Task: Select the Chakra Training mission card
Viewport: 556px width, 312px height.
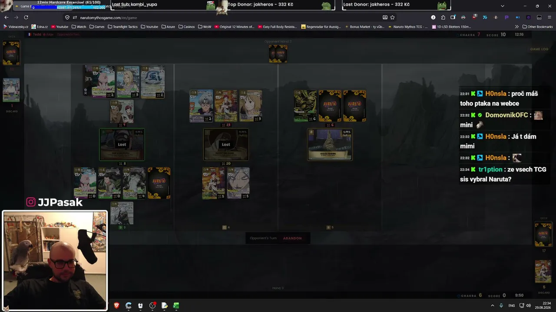Action: click(330, 145)
